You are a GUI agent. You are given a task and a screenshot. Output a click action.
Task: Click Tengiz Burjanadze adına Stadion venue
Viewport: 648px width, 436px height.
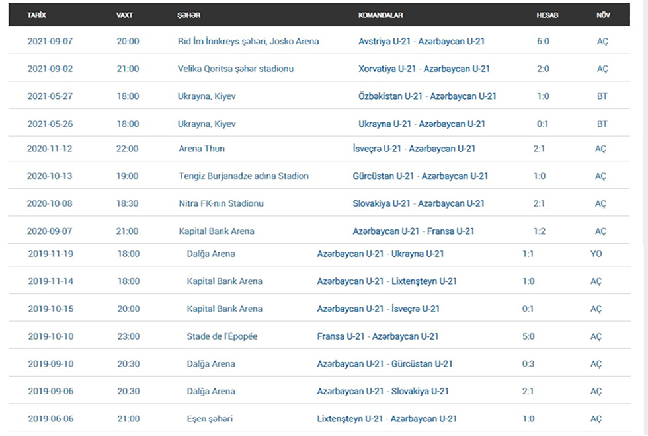(243, 176)
